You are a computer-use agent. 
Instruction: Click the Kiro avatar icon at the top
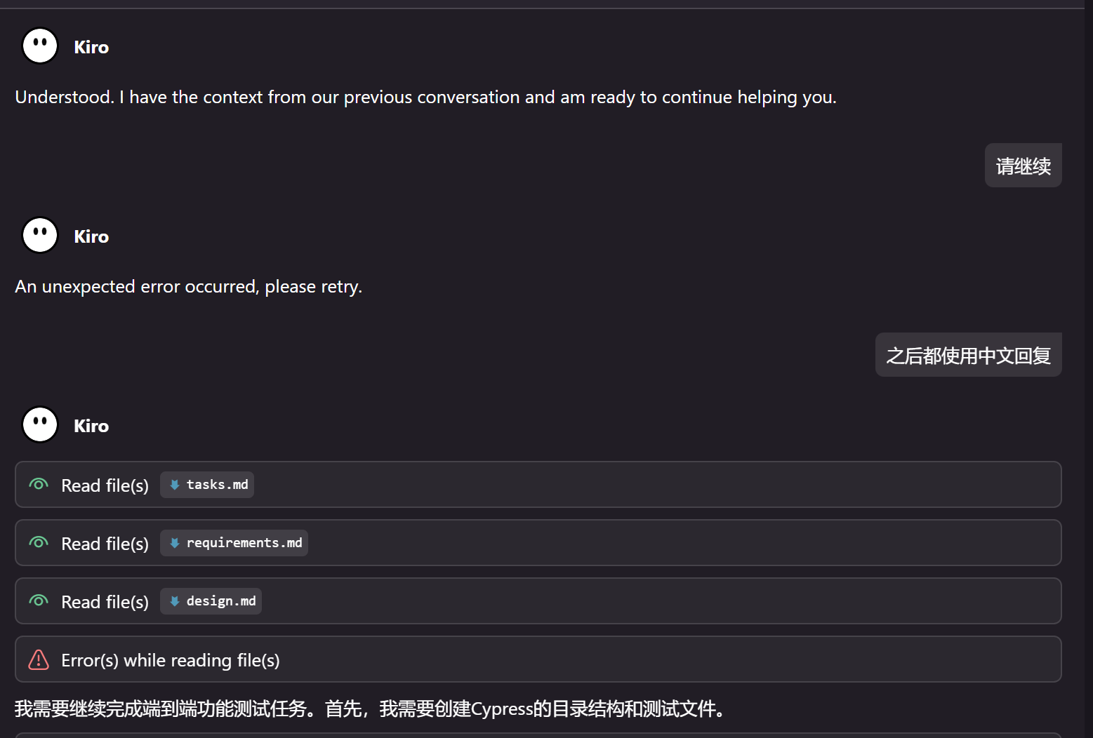pos(39,45)
